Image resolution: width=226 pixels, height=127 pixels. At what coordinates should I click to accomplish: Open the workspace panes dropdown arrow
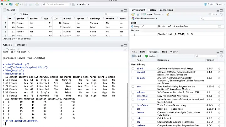pyautogui.click(x=77, y=4)
